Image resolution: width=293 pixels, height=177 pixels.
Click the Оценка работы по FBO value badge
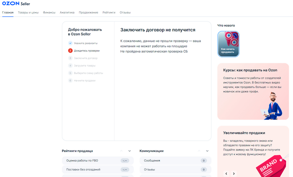click(x=125, y=161)
